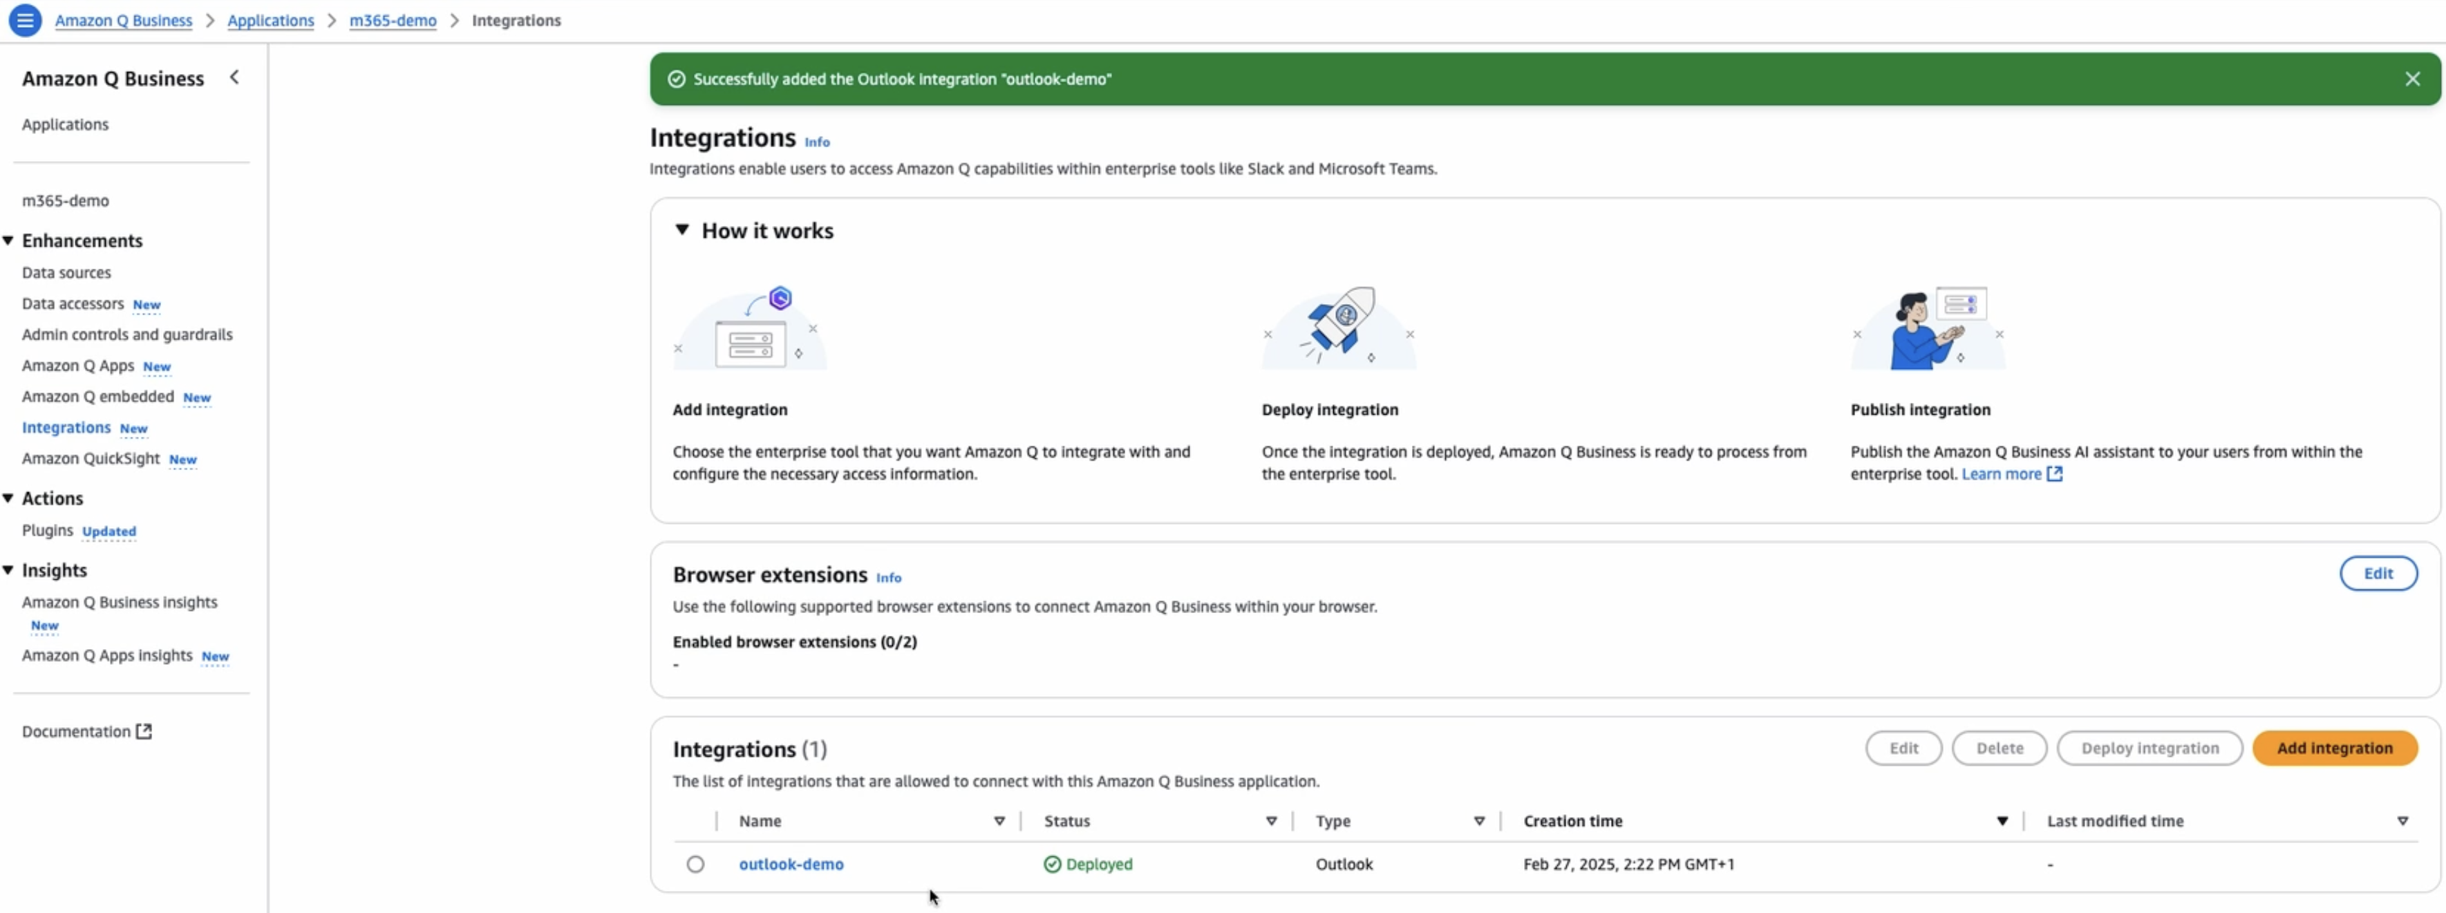Open the outlook-demo integration link

[791, 864]
